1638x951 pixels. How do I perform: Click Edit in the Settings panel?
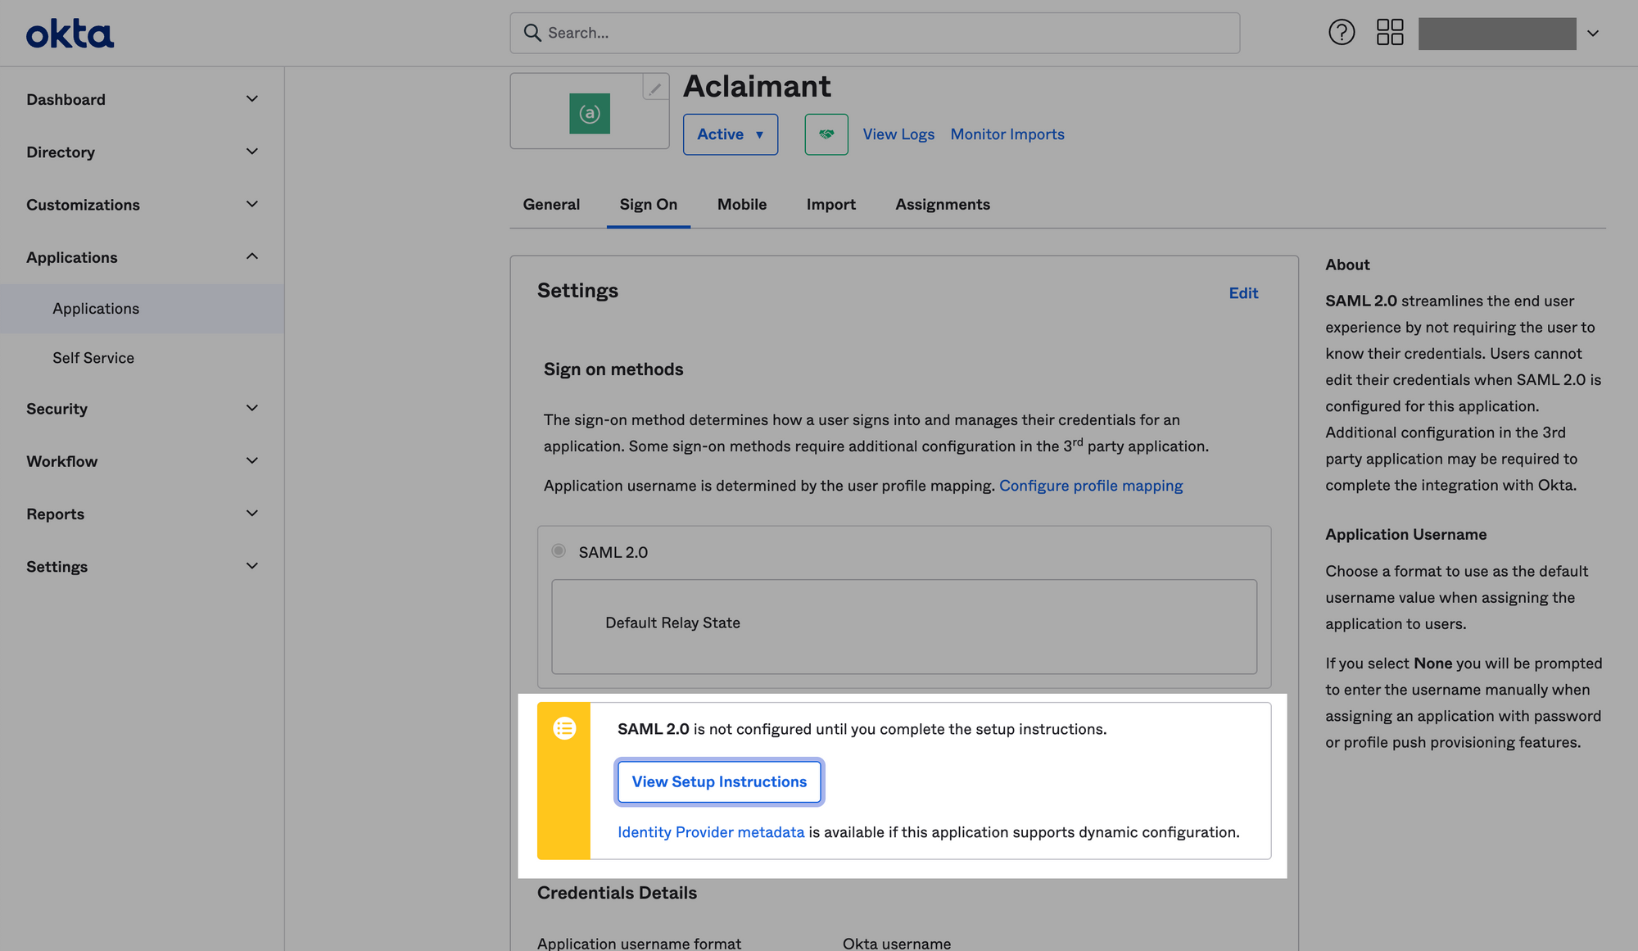pos(1243,293)
